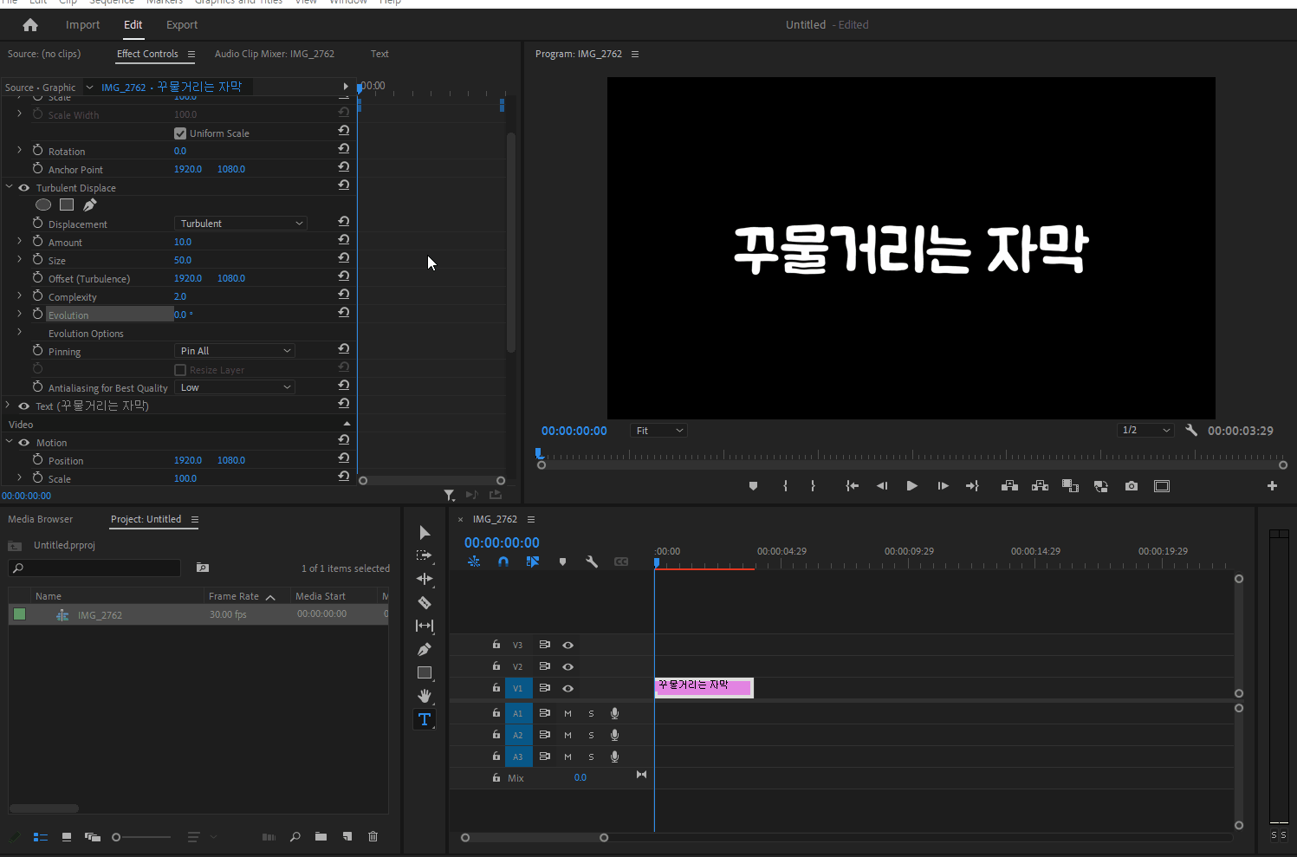Click the New Item icon in Project

(347, 836)
